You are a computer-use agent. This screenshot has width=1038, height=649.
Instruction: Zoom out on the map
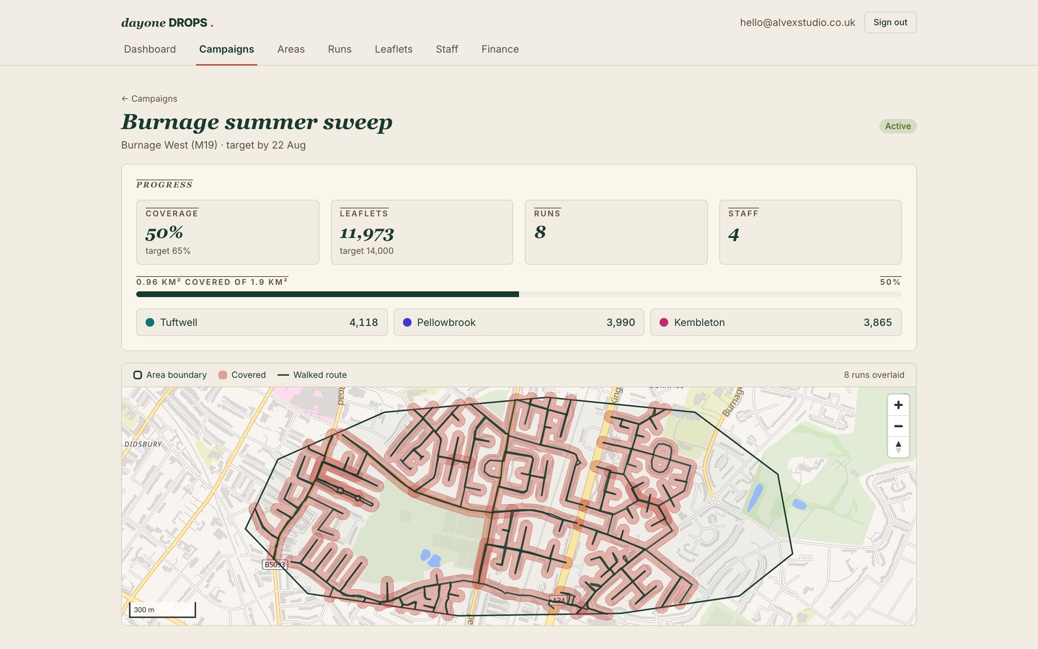click(x=898, y=426)
